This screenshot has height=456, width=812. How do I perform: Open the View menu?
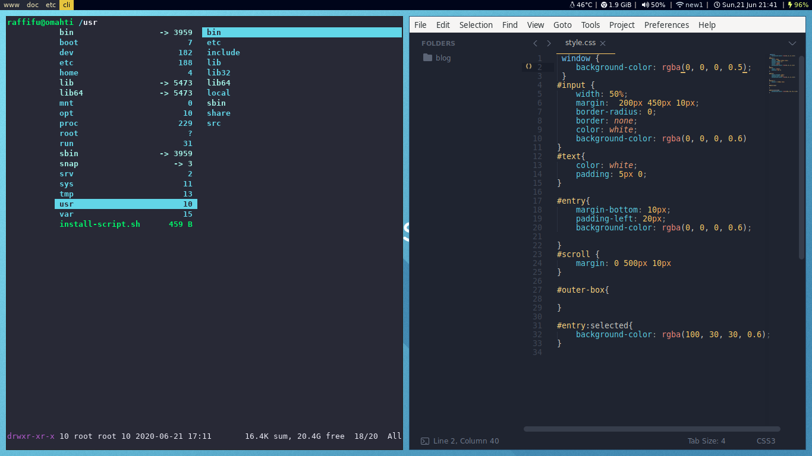coord(536,25)
